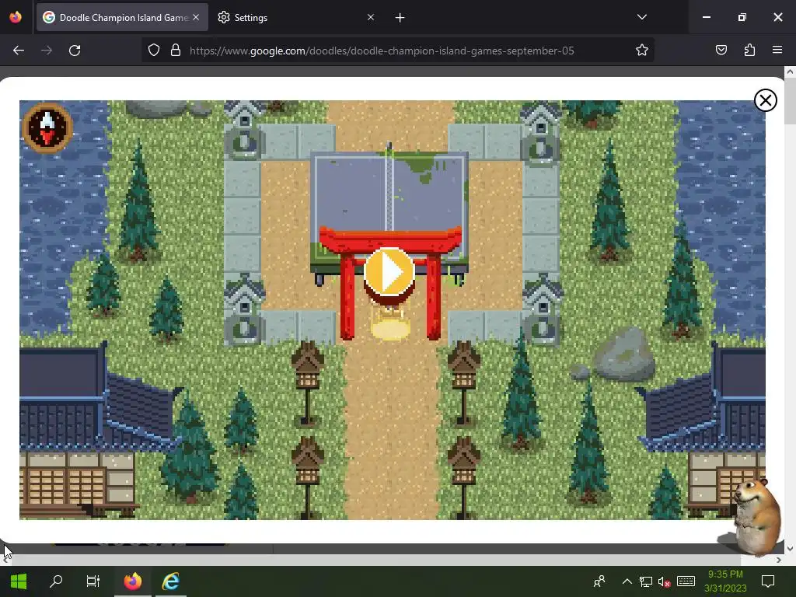The width and height of the screenshot is (796, 597).
Task: Open the compass map icon in game
Action: coord(47,127)
